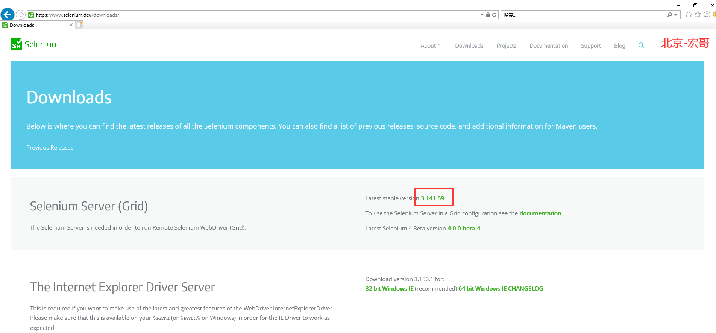This screenshot has height=333, width=716.
Task: Select the Downloads tab in the tab strip
Action: 37,25
